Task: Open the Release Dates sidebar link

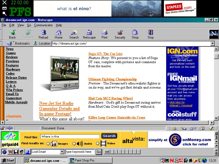Action: click(x=16, y=78)
